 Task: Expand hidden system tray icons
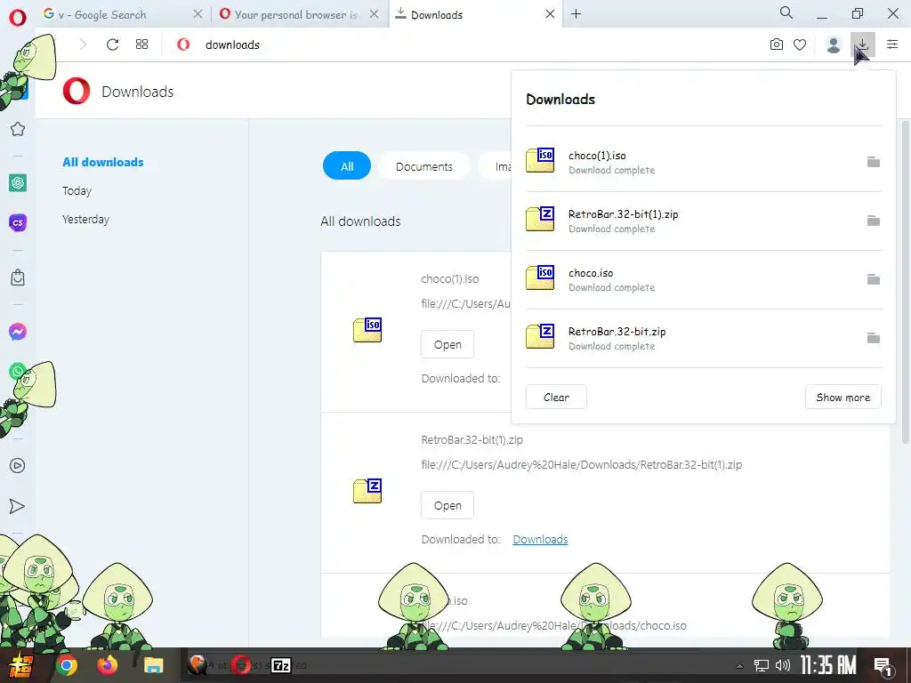[x=739, y=666]
